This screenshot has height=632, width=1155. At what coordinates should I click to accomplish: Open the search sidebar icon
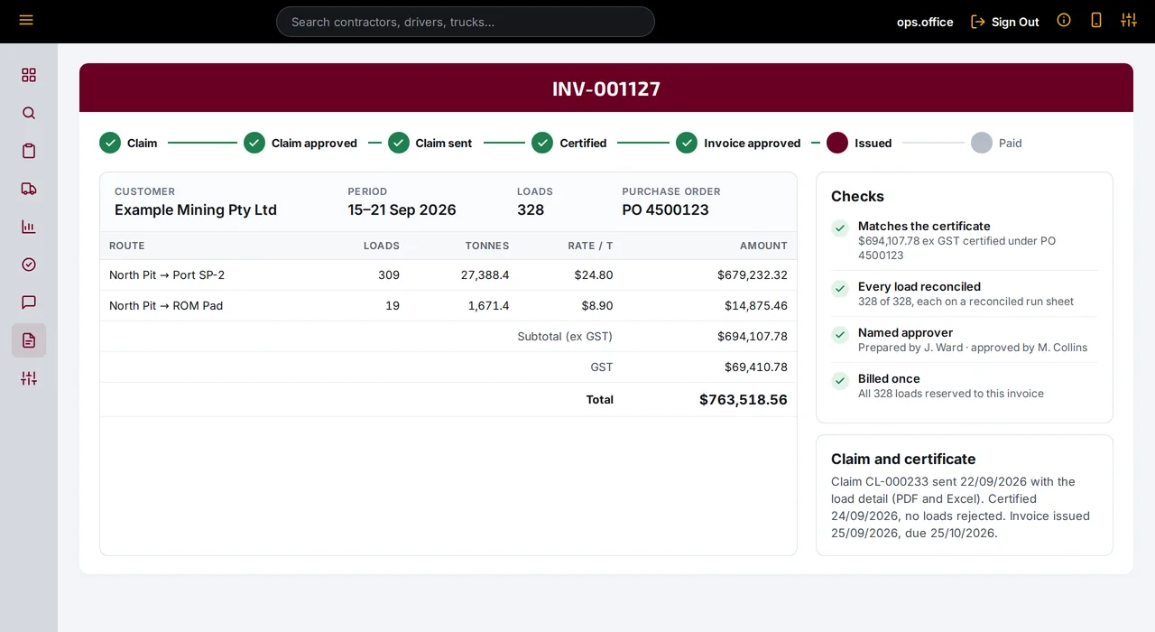pyautogui.click(x=29, y=113)
